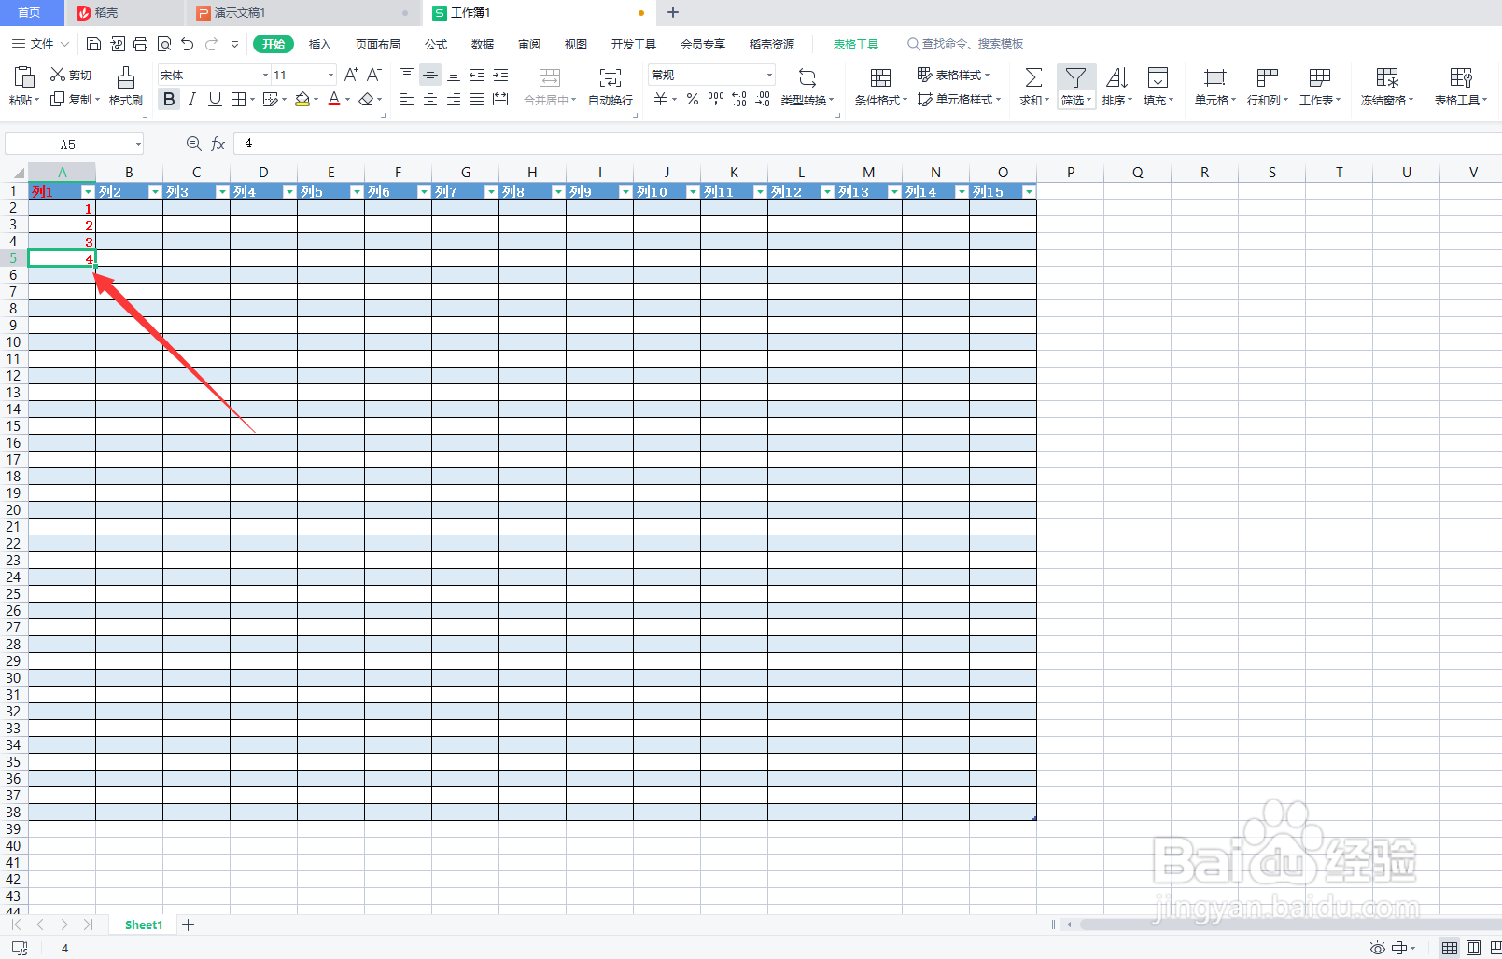Click the formula bar showing 4
1502x959 pixels.
868,144
